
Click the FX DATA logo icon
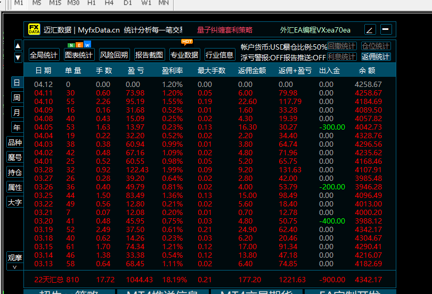tap(34, 29)
